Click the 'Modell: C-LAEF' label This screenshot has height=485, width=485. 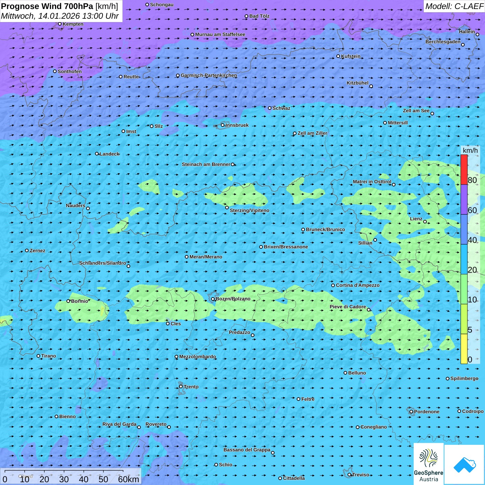[454, 6]
